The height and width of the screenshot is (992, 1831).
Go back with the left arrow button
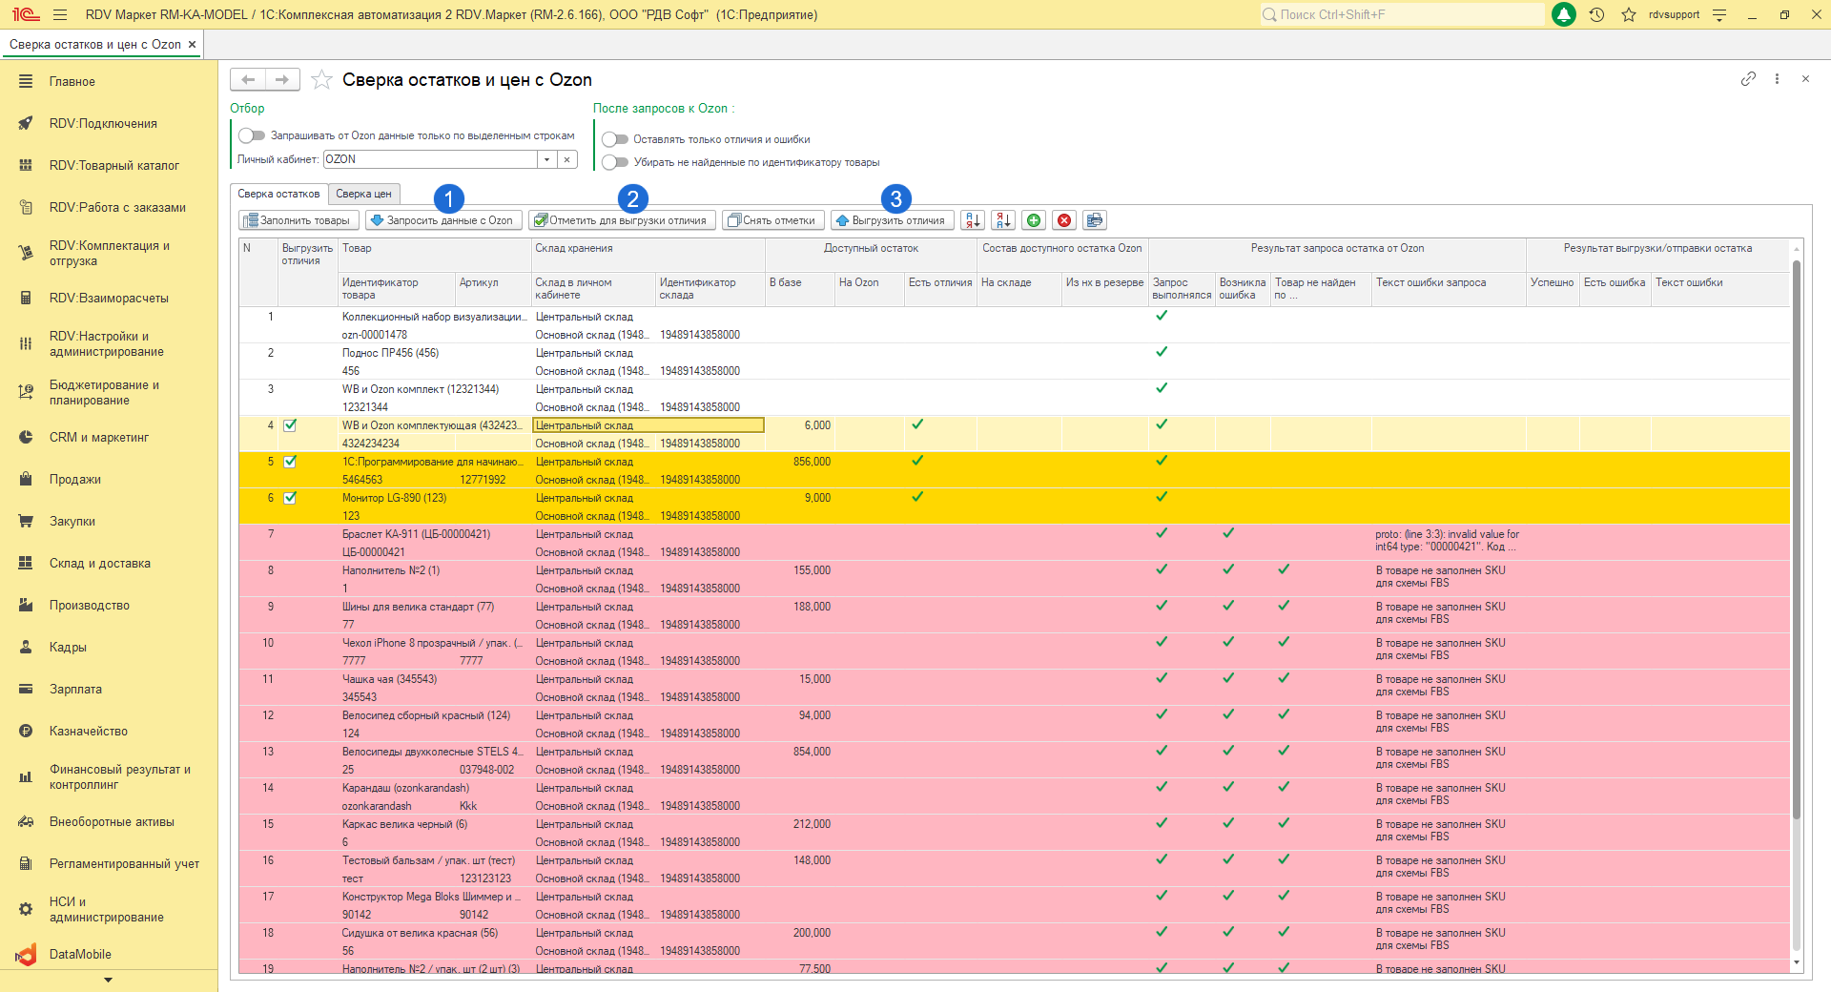tap(248, 79)
